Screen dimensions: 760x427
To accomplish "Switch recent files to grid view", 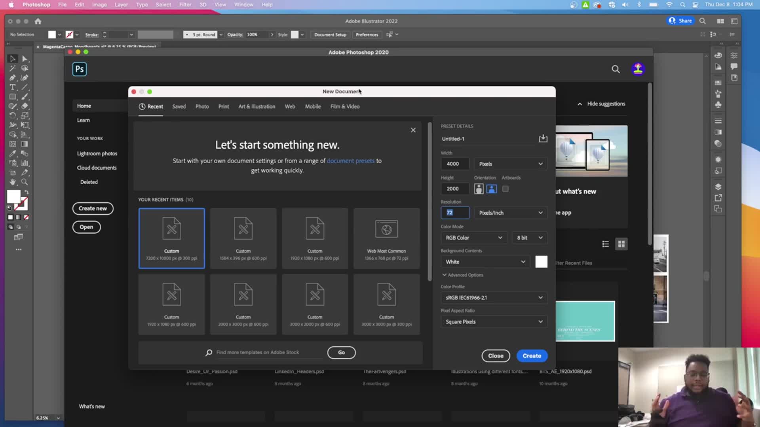I will tap(621, 244).
